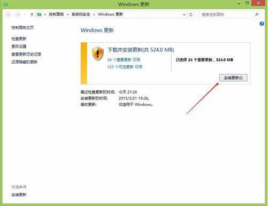
Task: Click the Back navigation arrow
Action: click(9, 14)
